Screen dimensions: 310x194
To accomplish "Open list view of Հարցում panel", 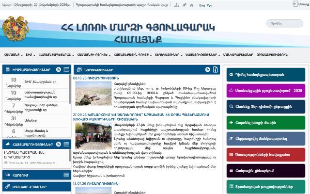I will [x=66, y=175].
